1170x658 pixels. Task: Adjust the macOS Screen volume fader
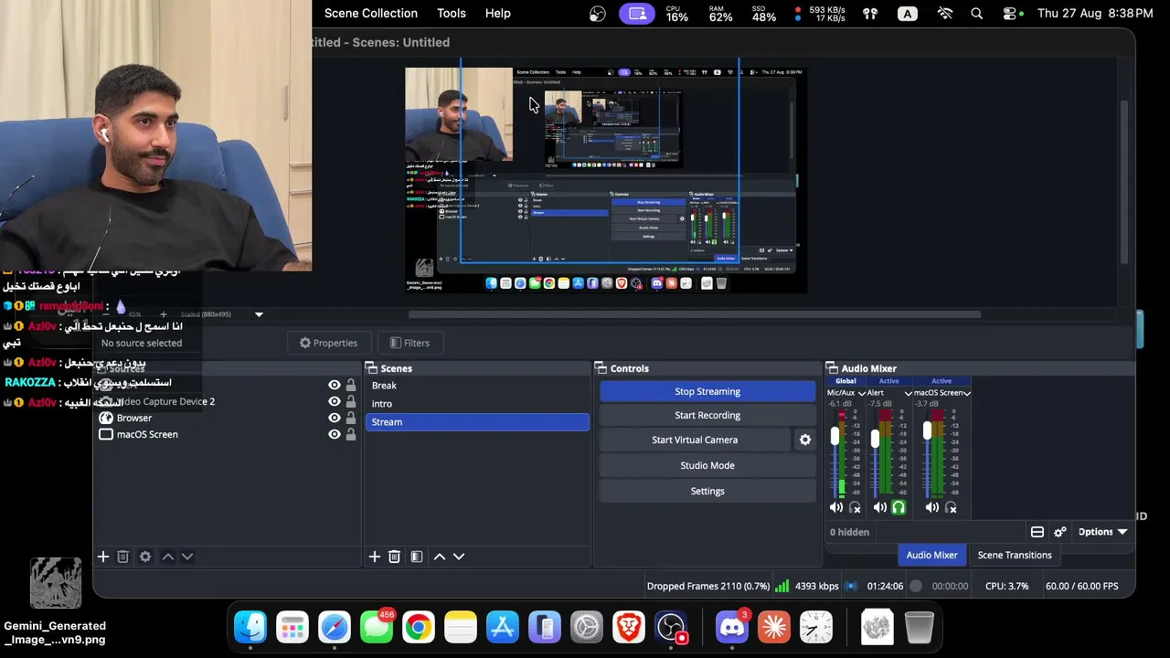[927, 430]
